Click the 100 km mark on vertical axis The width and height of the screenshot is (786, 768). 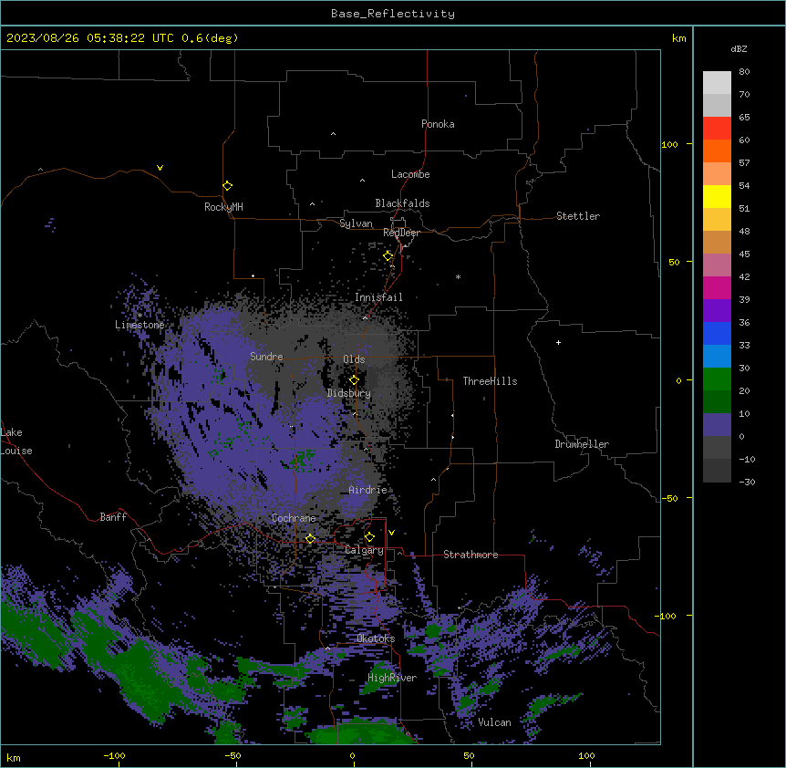point(669,144)
